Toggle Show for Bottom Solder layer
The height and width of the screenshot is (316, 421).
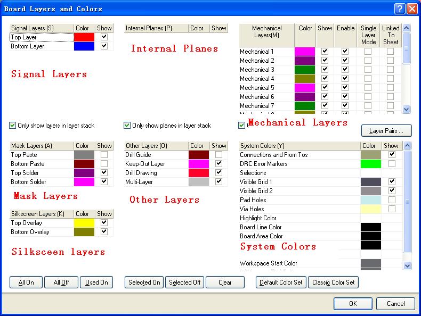click(104, 182)
